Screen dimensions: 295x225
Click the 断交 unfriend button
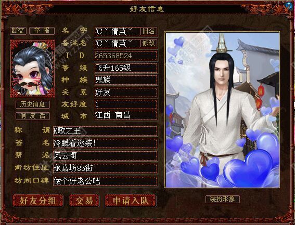(18, 31)
